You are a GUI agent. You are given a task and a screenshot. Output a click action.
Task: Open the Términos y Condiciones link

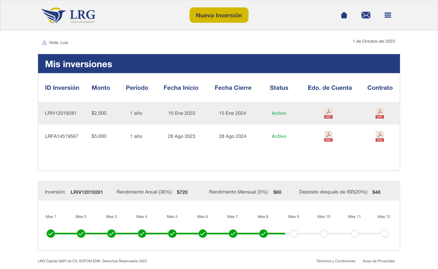pyautogui.click(x=336, y=261)
